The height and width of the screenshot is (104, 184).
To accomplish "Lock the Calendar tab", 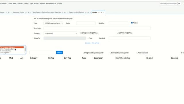I will coord(9,12).
